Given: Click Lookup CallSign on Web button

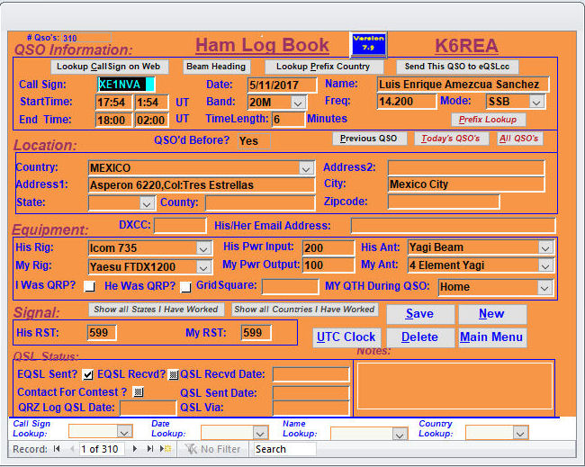Looking at the screenshot, I should 108,67.
